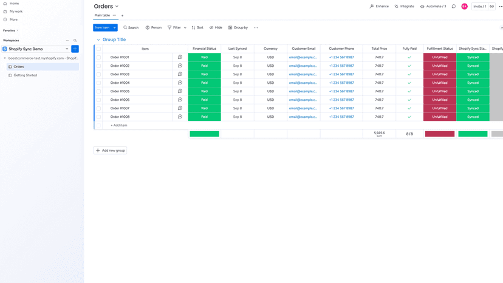Image resolution: width=503 pixels, height=283 pixels.
Task: Click the New item button
Action: coord(102,27)
